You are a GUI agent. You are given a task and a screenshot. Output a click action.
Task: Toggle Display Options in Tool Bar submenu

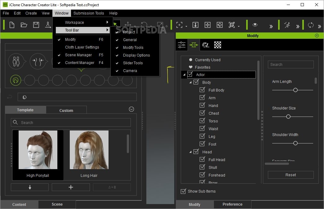(135, 55)
